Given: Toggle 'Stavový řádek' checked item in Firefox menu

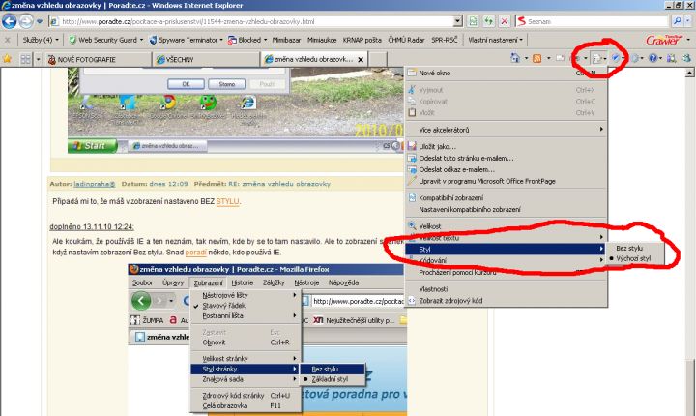Looking at the screenshot, I should pos(223,306).
